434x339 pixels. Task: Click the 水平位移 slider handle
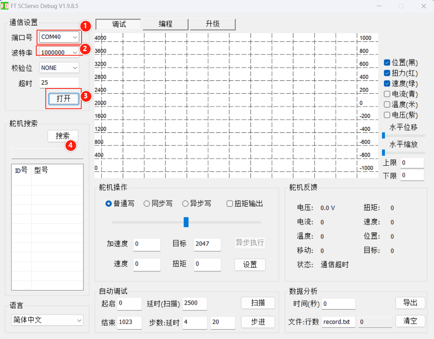pyautogui.click(x=383, y=135)
